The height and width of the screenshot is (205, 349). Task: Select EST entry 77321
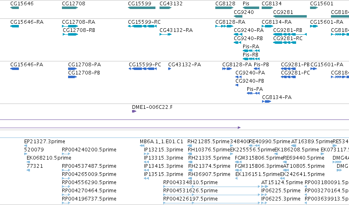point(35,166)
